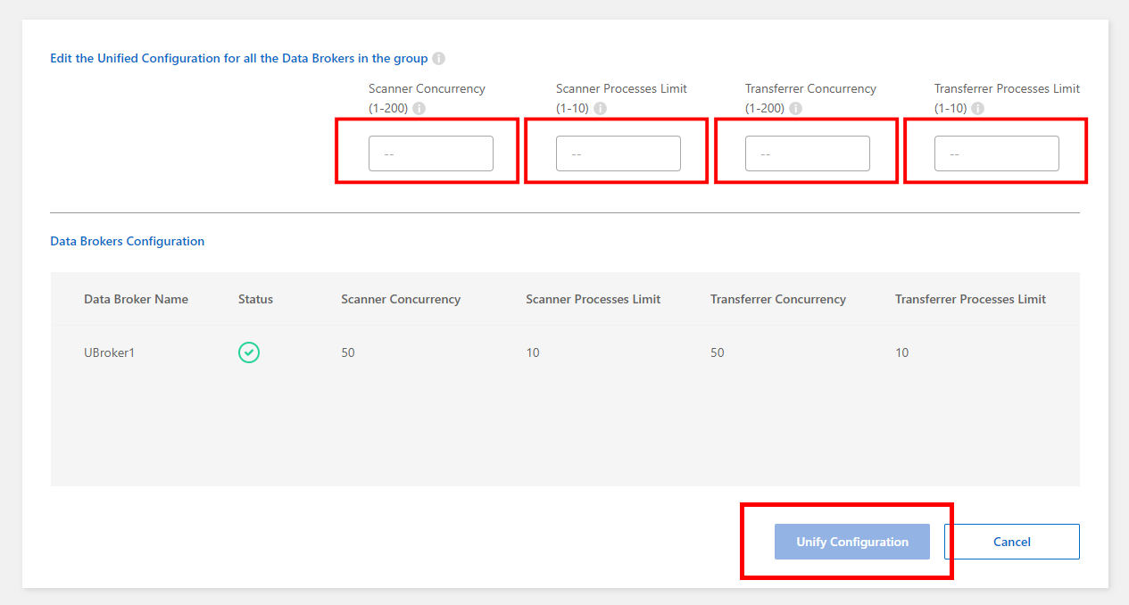
Task: Select the Transferrer Concurrency input box
Action: 807,153
